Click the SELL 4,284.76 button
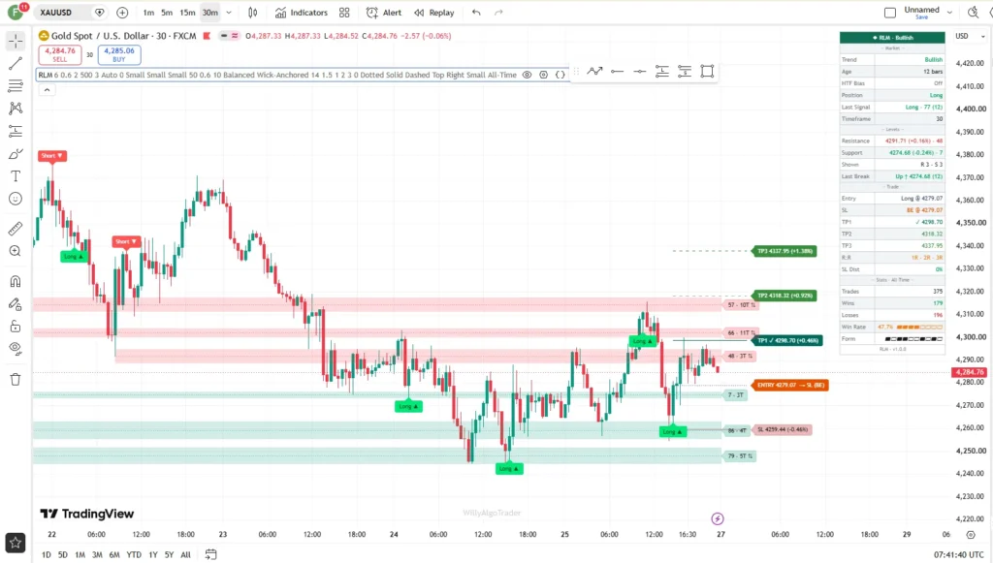The image size is (993, 563). click(60, 54)
